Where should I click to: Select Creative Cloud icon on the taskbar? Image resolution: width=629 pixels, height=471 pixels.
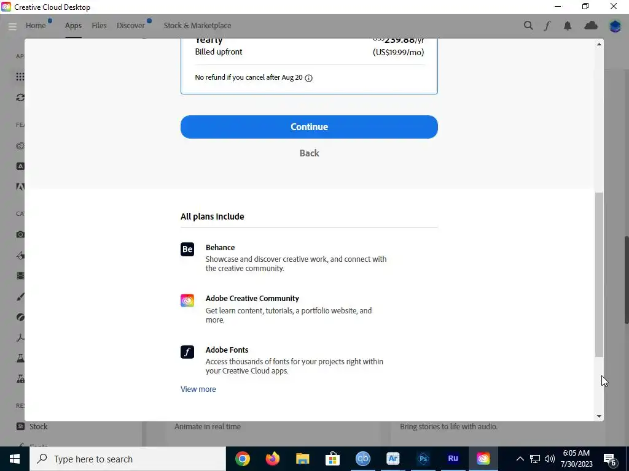click(x=483, y=459)
